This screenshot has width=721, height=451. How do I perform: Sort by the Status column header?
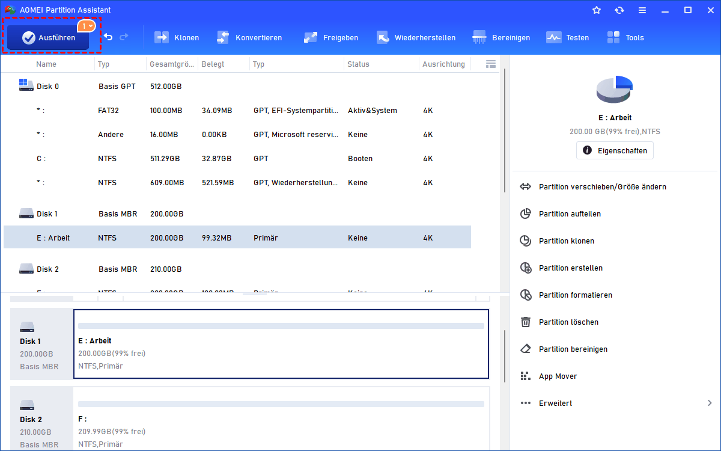tap(358, 64)
